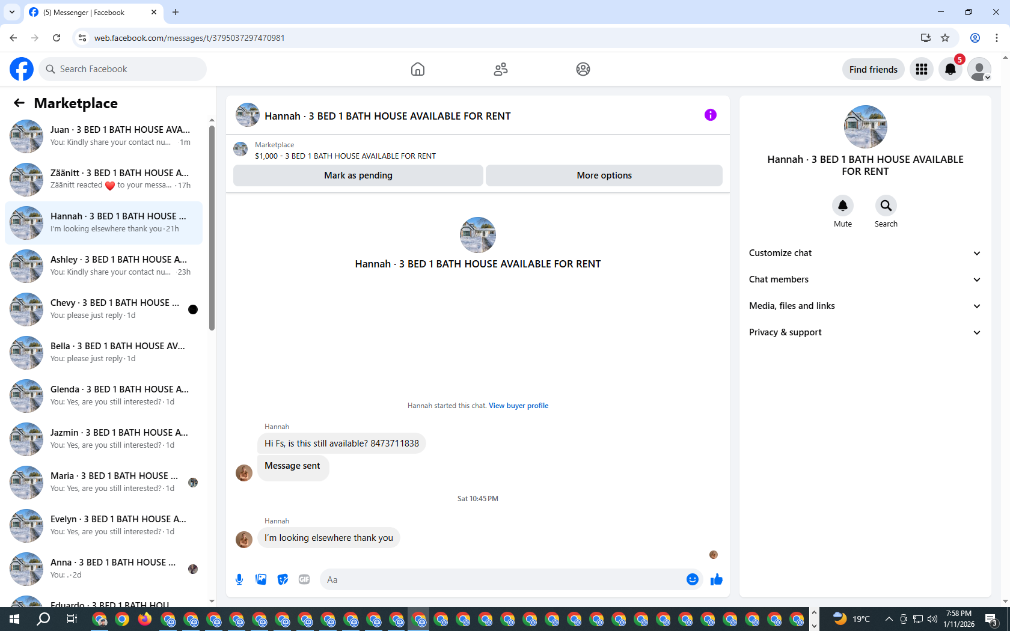The height and width of the screenshot is (631, 1010).
Task: Click the message 'Hi Fs, is this still available?'
Action: pyautogui.click(x=341, y=444)
